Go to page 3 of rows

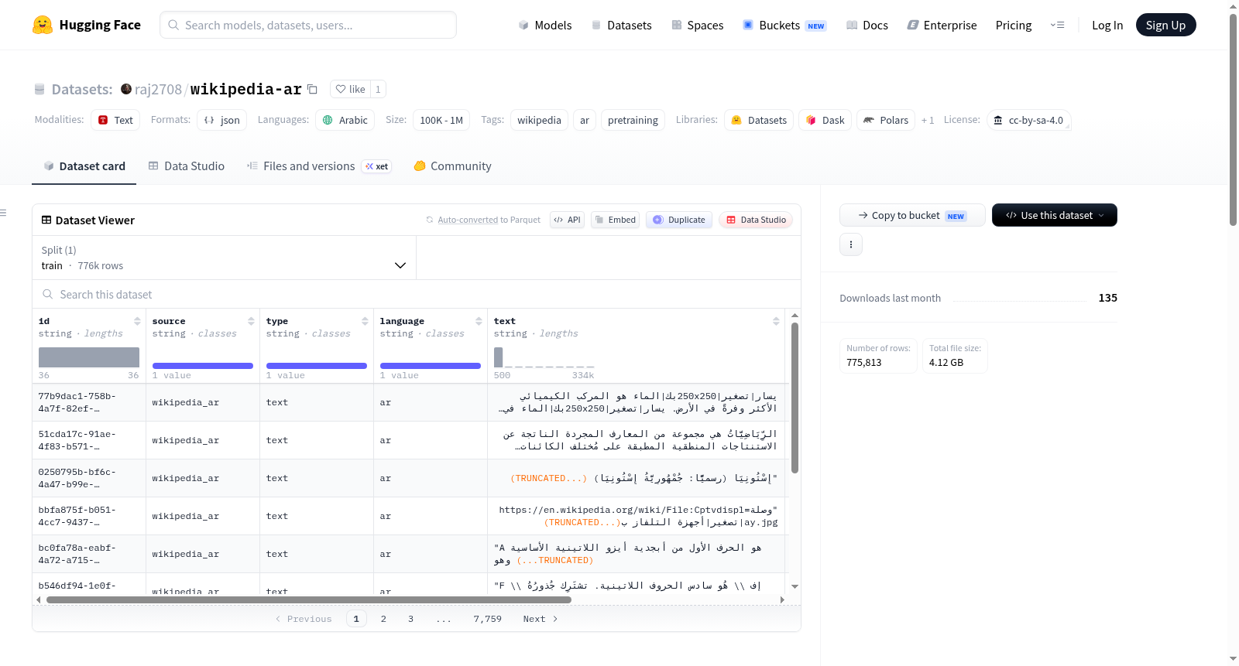pyautogui.click(x=410, y=619)
